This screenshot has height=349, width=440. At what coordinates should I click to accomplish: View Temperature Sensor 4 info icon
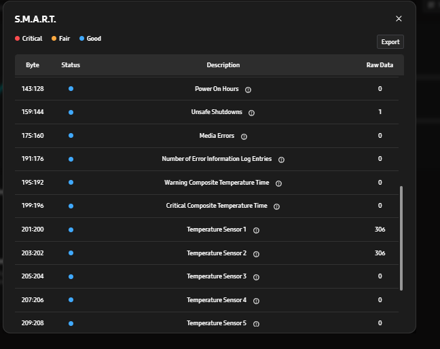click(256, 301)
